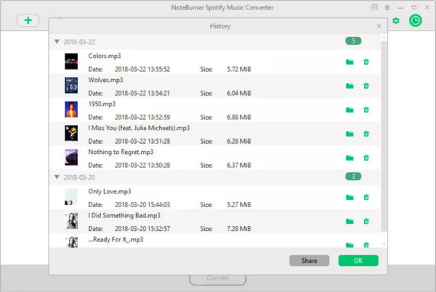Image resolution: width=436 pixels, height=292 pixels.
Task: Delete Wolves.mp3 from history
Action: point(366,85)
